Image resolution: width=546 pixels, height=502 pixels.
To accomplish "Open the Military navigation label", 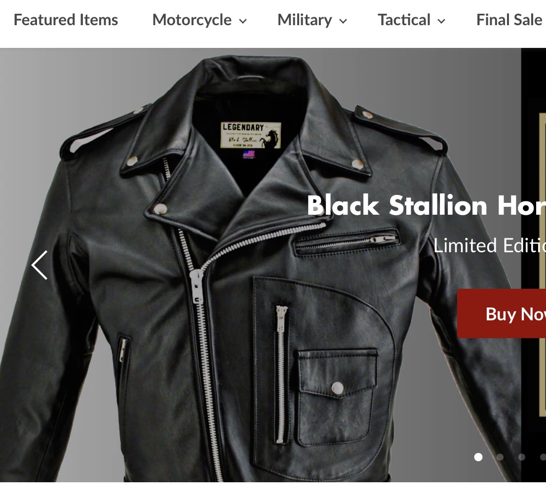I will coord(305,20).
